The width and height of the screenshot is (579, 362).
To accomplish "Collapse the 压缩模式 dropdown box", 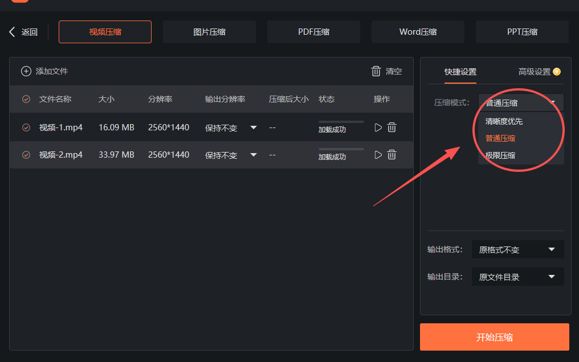I will [521, 103].
